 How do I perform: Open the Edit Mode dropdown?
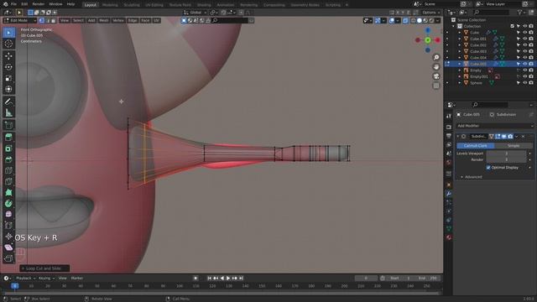pos(20,20)
